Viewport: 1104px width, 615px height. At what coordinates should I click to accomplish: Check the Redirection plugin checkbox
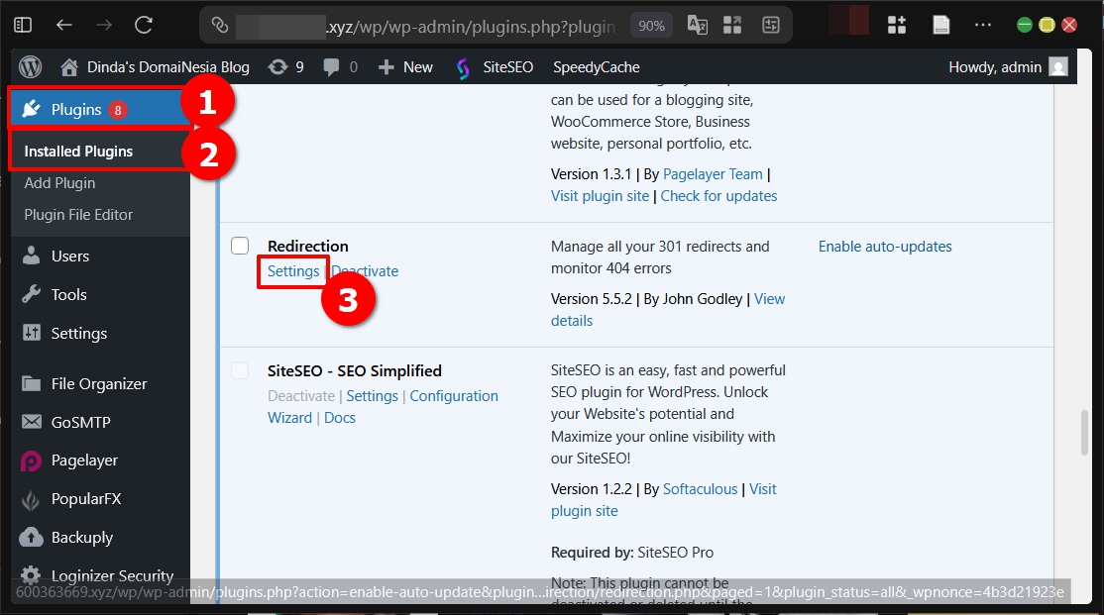[x=239, y=246]
